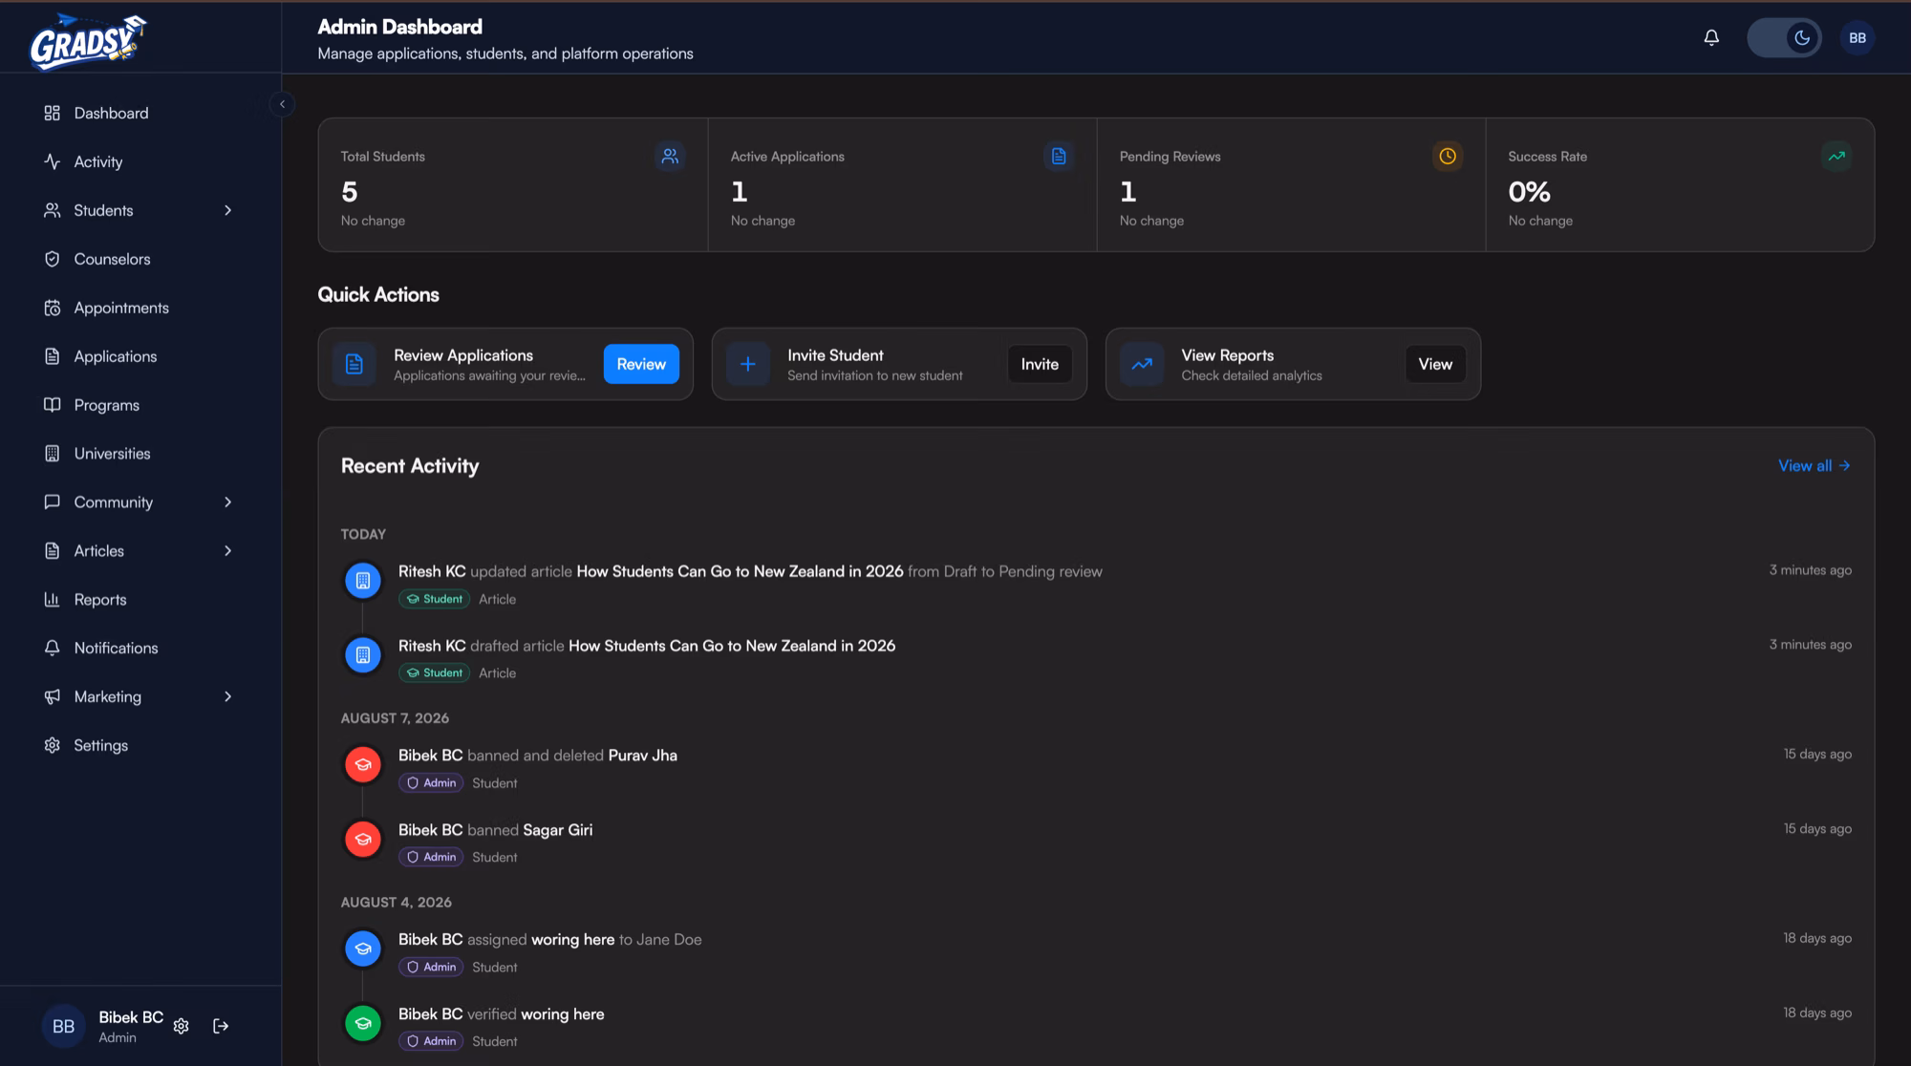Click the Invite button for a student
The image size is (1911, 1066).
point(1040,364)
